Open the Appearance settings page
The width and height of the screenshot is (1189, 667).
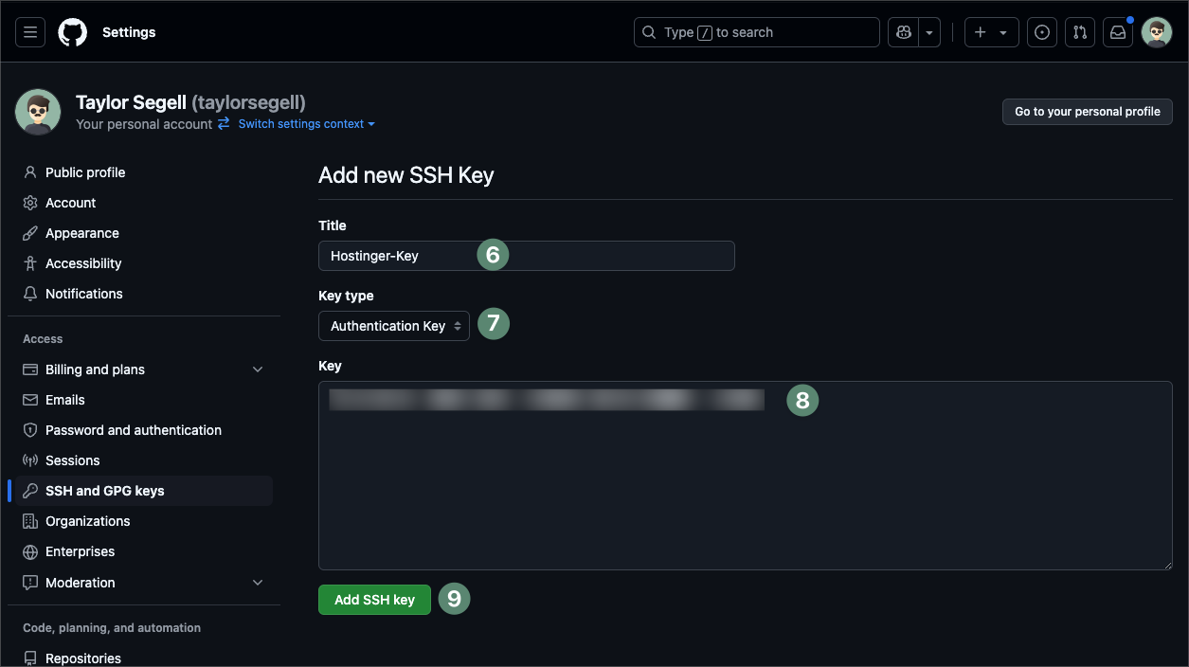[82, 233]
